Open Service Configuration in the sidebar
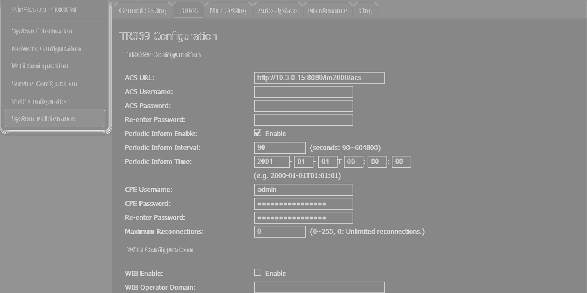The width and height of the screenshot is (587, 293). click(44, 83)
